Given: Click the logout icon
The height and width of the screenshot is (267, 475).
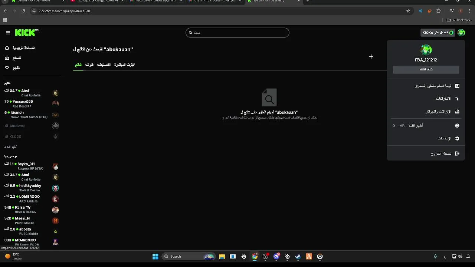Looking at the screenshot, I should tap(457, 154).
